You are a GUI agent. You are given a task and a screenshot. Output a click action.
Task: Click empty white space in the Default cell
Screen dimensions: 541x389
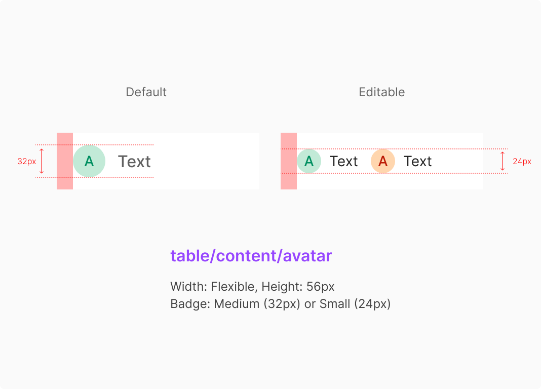tap(208, 161)
